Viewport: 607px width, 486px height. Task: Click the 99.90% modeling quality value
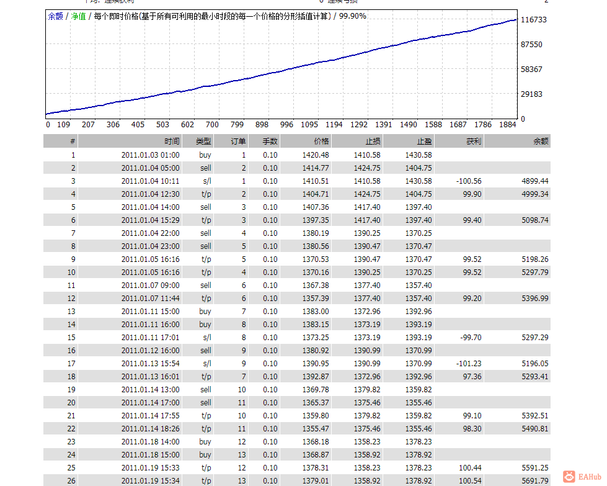coord(352,16)
